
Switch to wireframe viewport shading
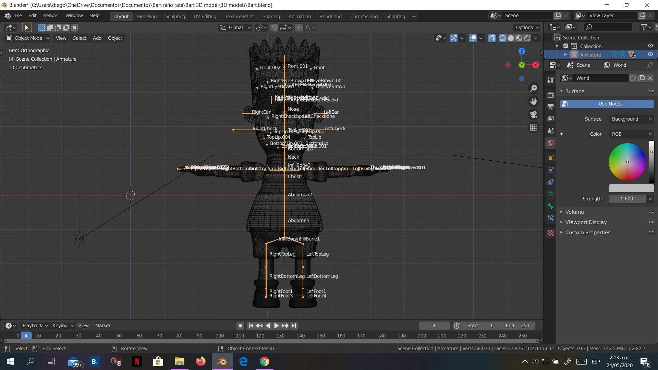(x=502, y=38)
